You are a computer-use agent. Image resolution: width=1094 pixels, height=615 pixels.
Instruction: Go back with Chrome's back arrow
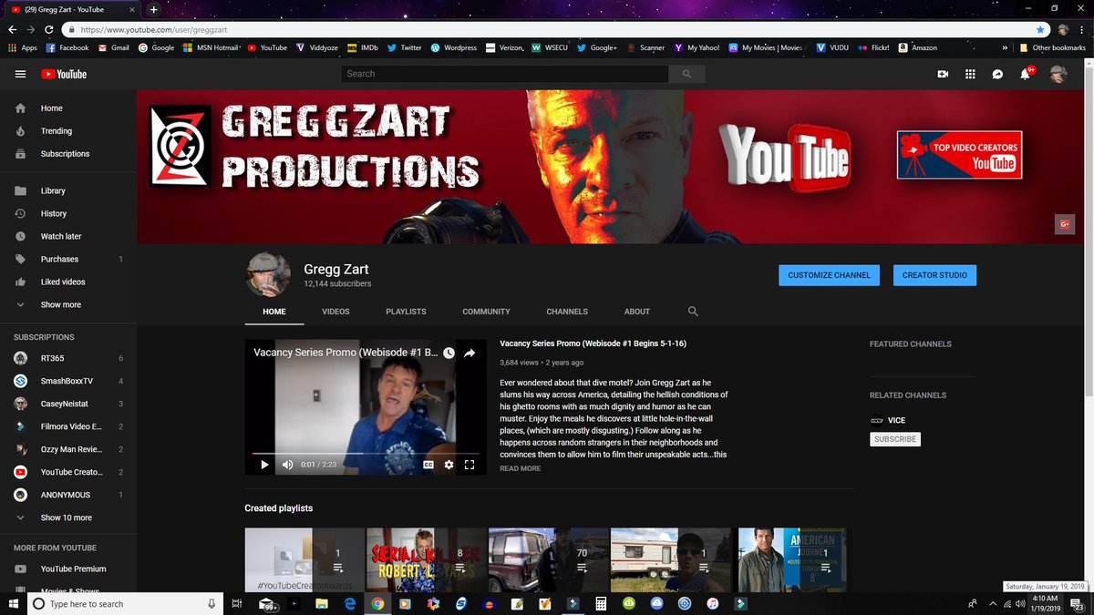(x=15, y=29)
